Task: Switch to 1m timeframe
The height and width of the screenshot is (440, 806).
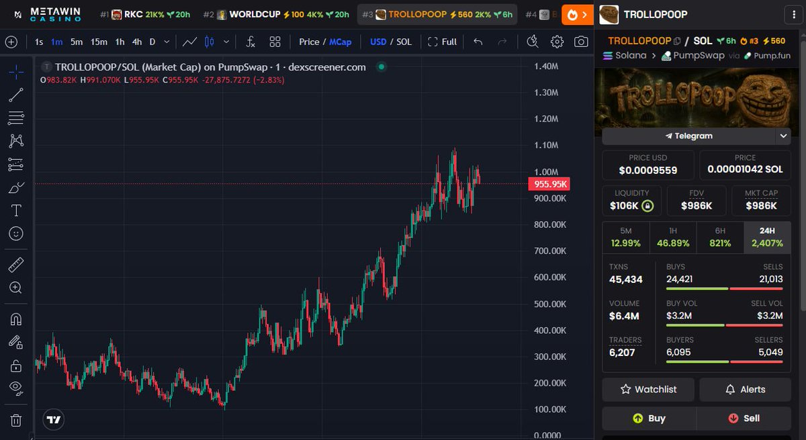Action: pos(57,42)
